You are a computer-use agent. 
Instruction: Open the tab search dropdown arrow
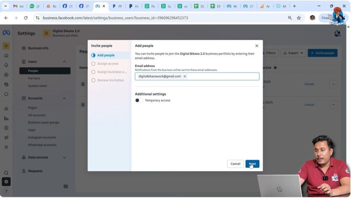[x=5, y=6]
